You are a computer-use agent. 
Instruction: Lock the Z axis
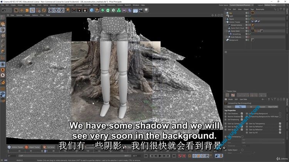(x=62, y=10)
